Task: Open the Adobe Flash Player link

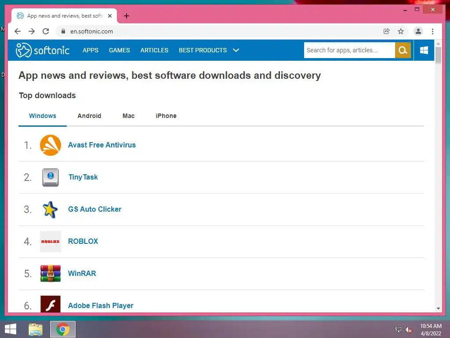Action: [101, 305]
